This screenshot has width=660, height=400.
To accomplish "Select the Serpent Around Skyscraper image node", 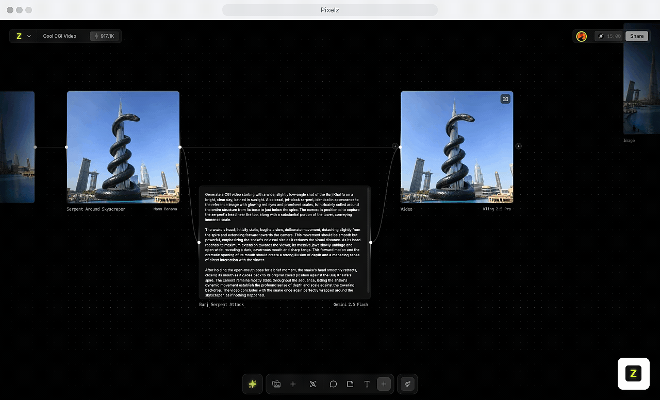I will 123,147.
